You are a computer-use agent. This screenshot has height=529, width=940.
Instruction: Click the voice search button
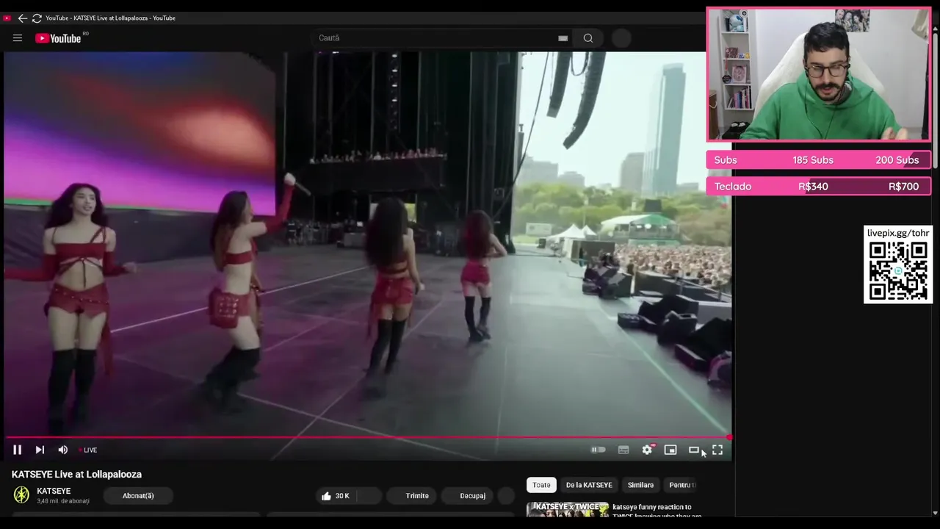(621, 38)
